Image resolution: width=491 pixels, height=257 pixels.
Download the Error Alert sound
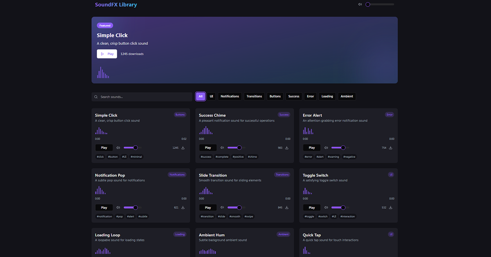coord(391,148)
